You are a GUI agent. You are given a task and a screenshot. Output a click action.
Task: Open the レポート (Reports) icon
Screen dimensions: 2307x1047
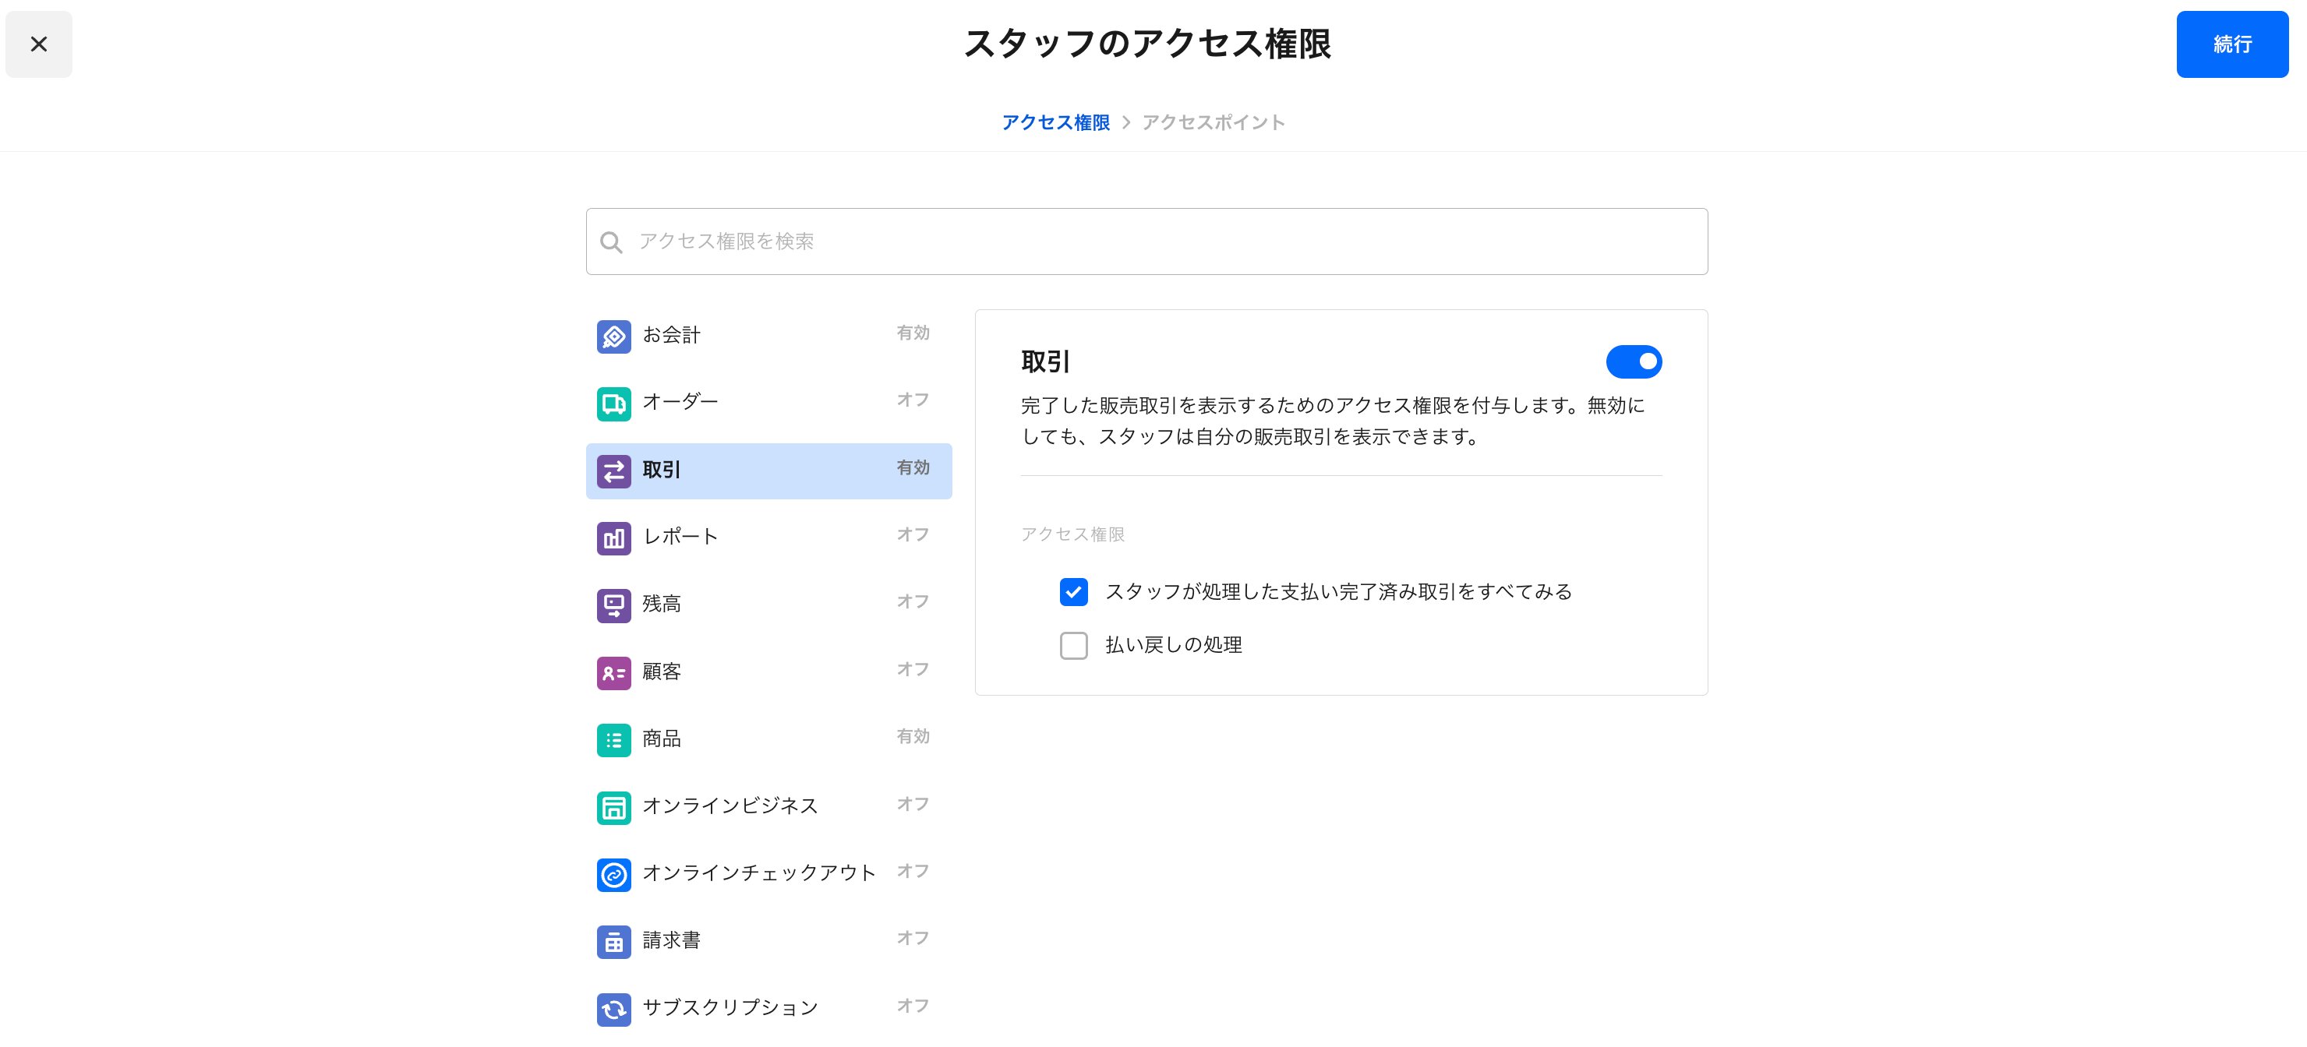613,537
